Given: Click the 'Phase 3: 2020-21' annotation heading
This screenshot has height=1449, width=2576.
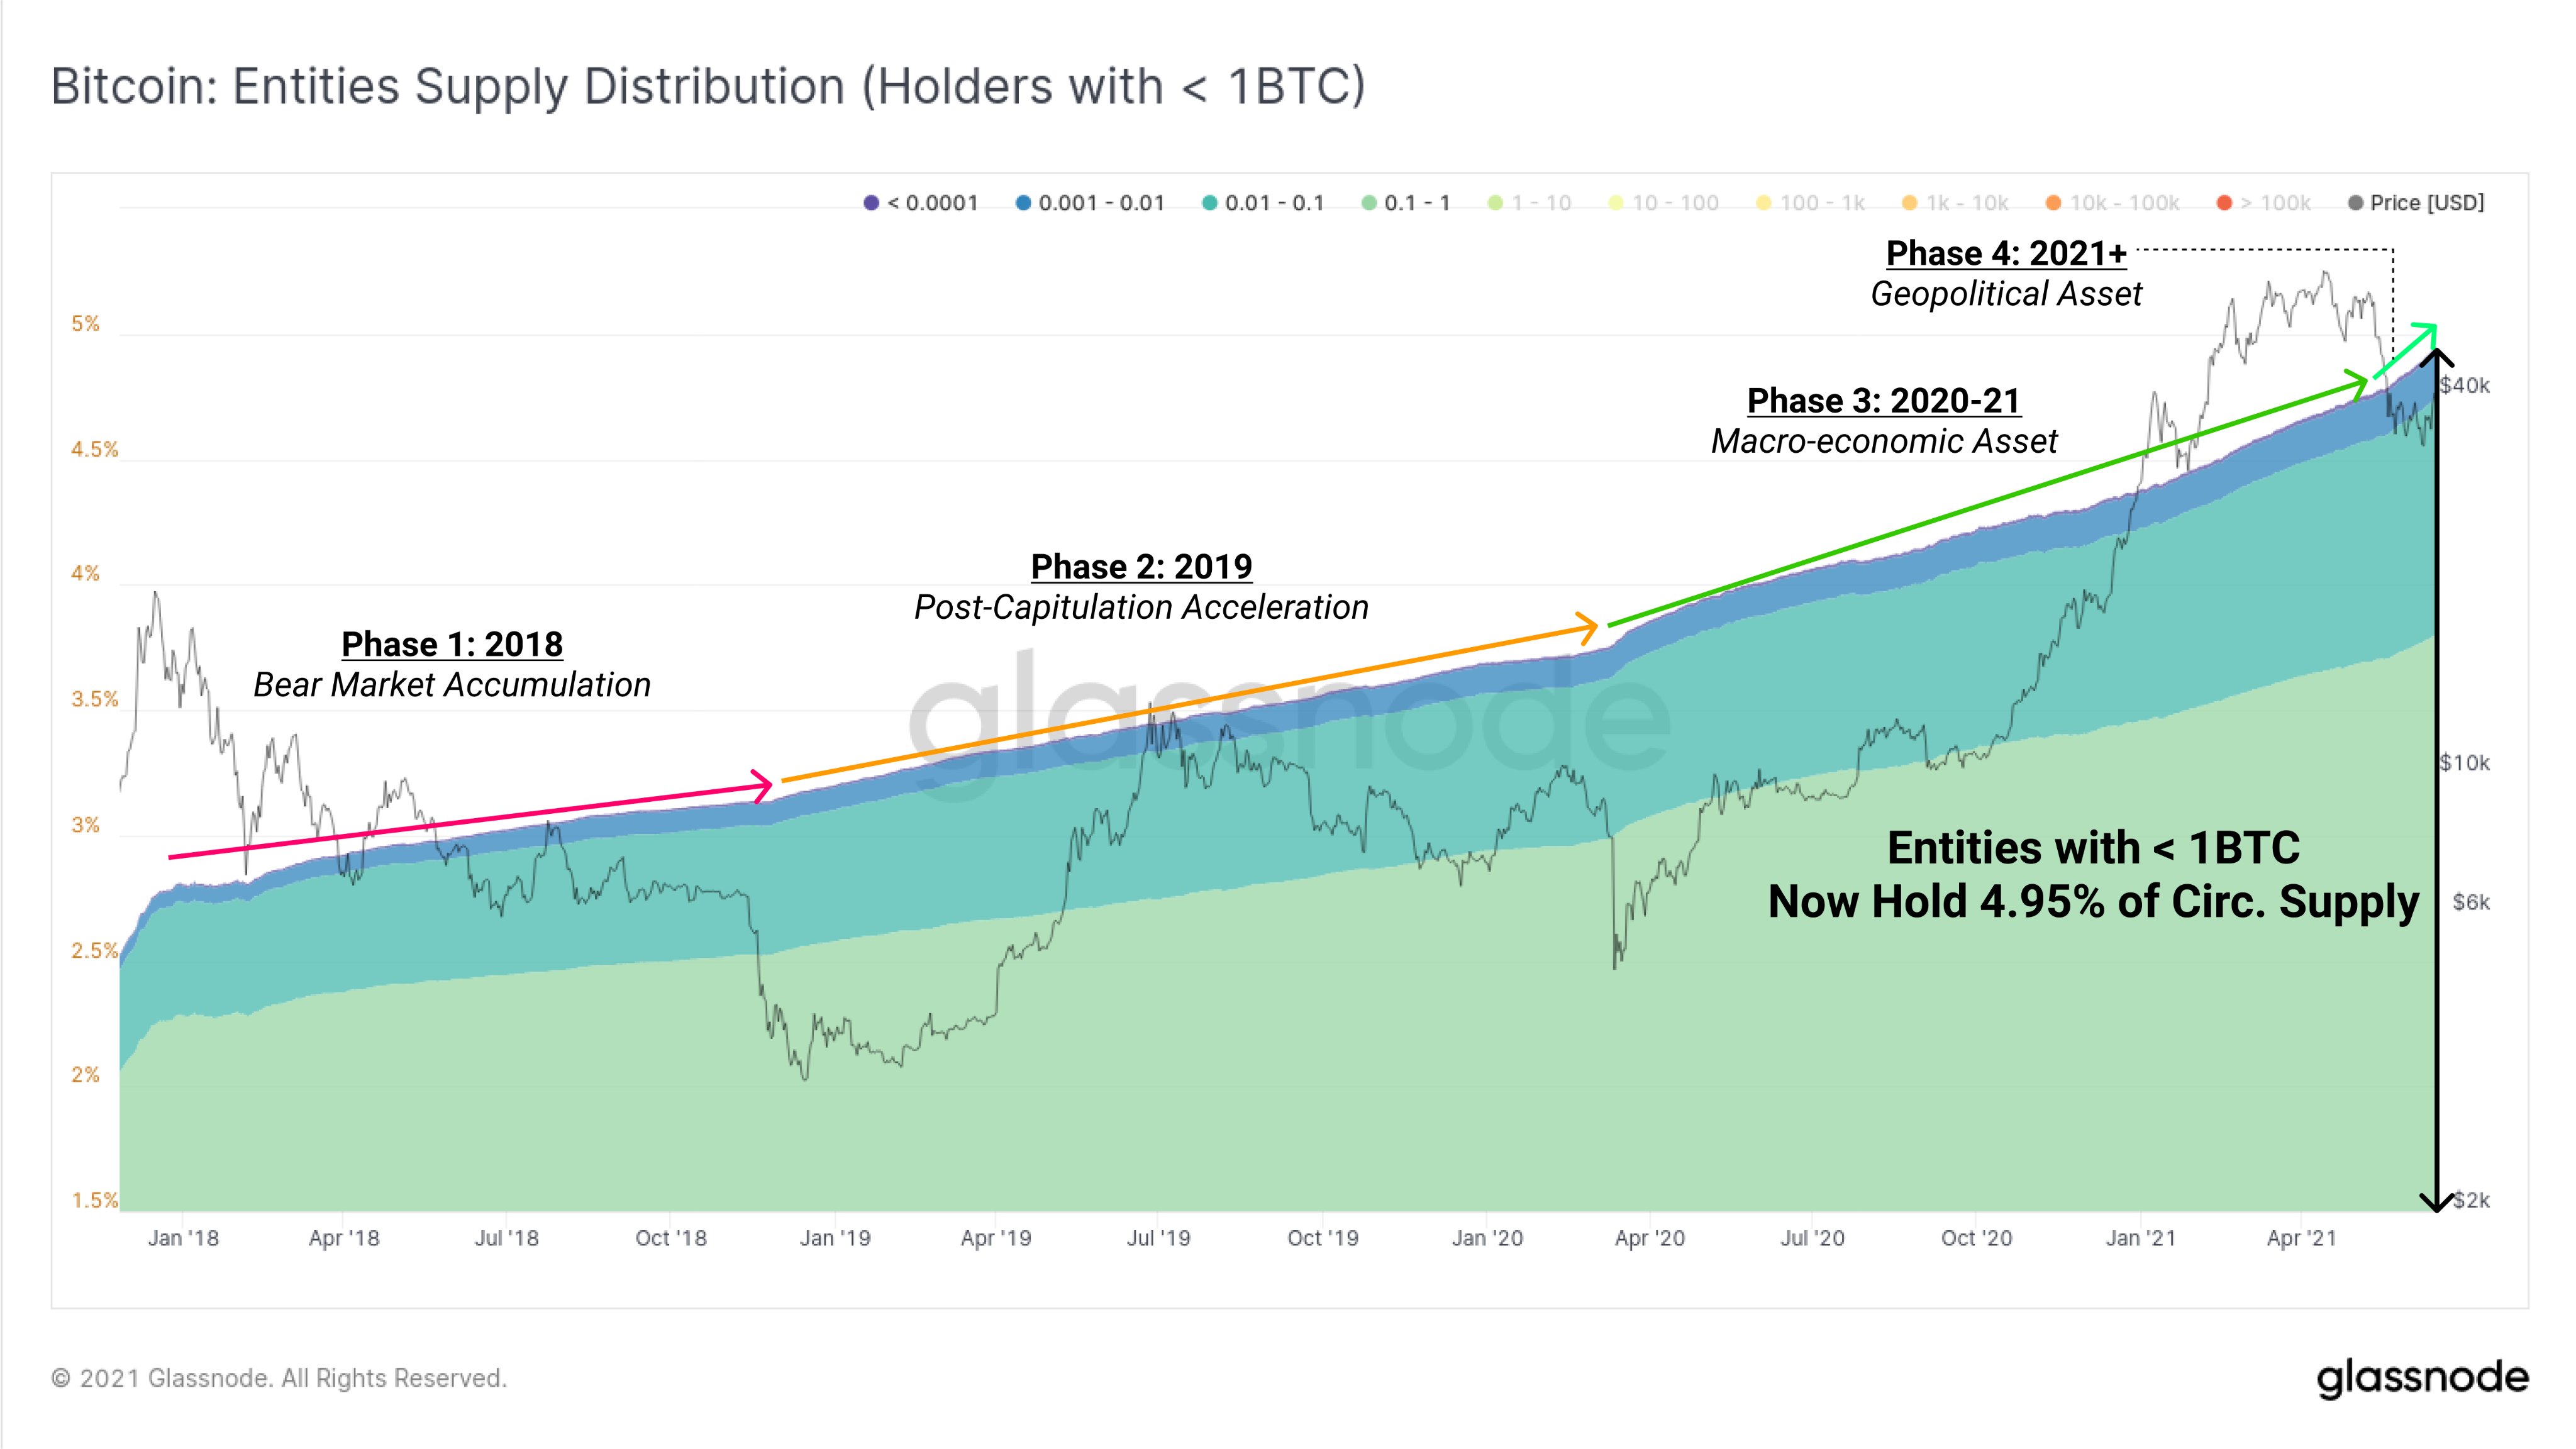Looking at the screenshot, I should 1884,401.
